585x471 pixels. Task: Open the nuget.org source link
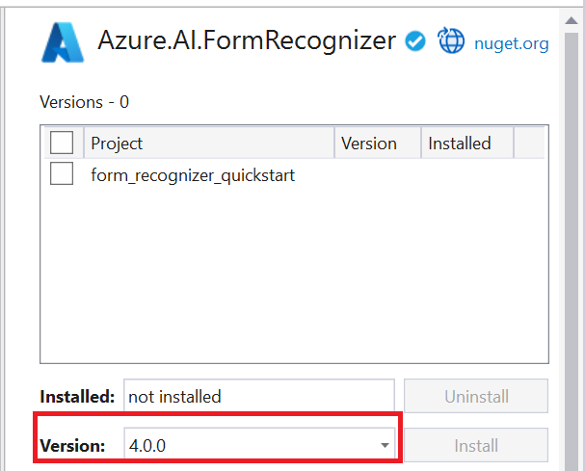pos(512,42)
